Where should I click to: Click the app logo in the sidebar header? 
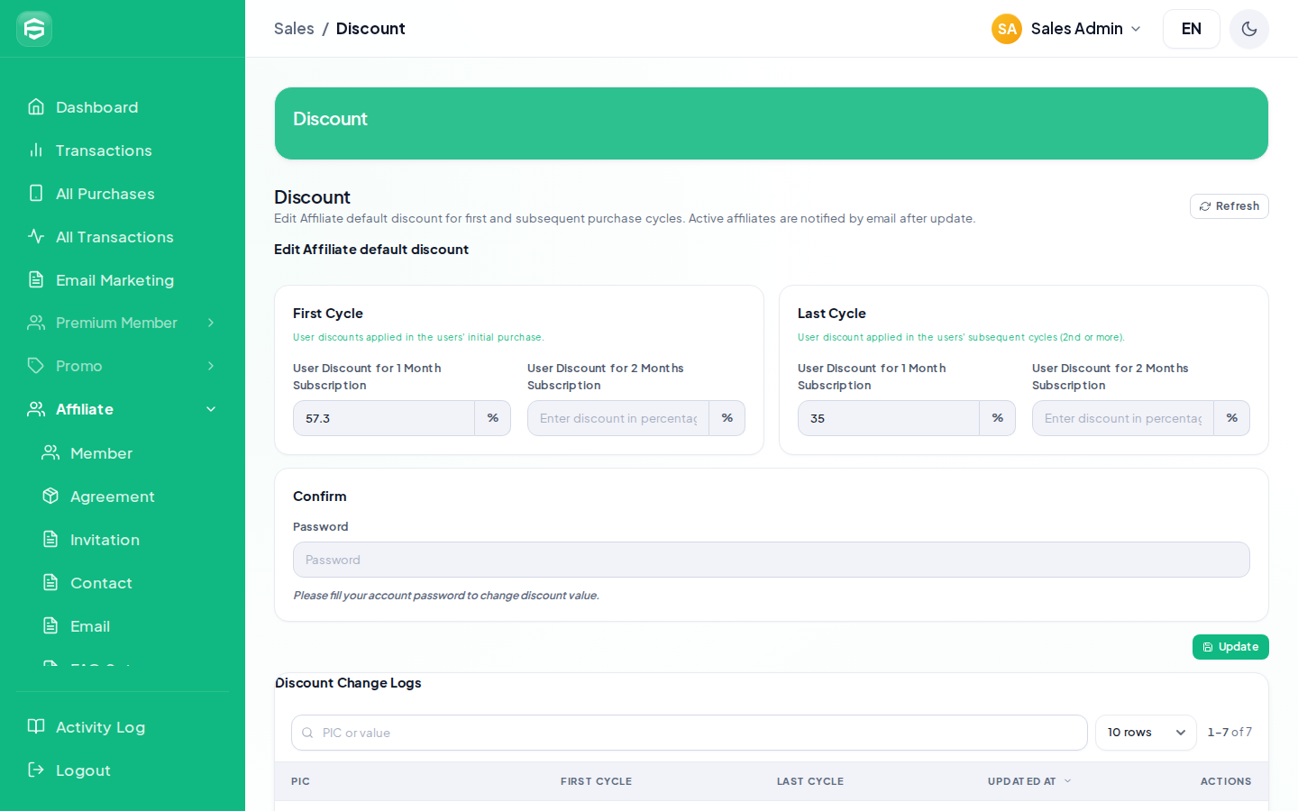(x=34, y=29)
